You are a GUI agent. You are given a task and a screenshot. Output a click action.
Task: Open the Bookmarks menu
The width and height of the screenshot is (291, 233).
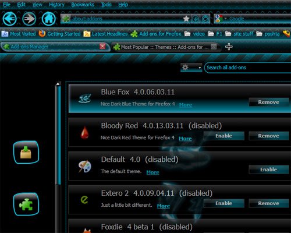[x=83, y=5]
